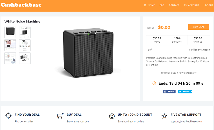The height and width of the screenshot is (130, 214).
Task: Log out via the Logout link
Action: click(x=208, y=5)
